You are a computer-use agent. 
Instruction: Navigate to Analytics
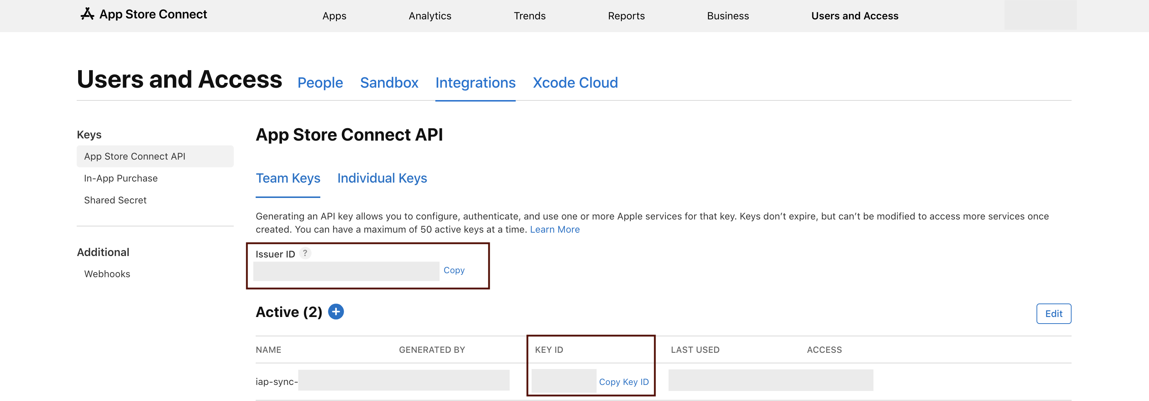[430, 16]
